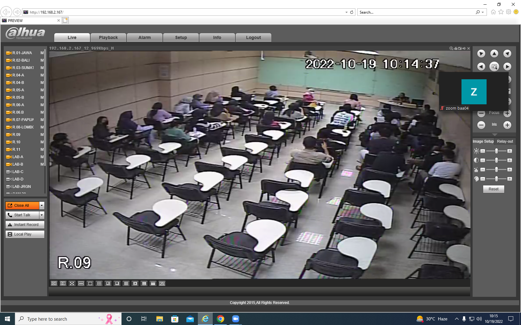521x325 pixels.
Task: Select the four-window split layout
Action: pyautogui.click(x=99, y=284)
